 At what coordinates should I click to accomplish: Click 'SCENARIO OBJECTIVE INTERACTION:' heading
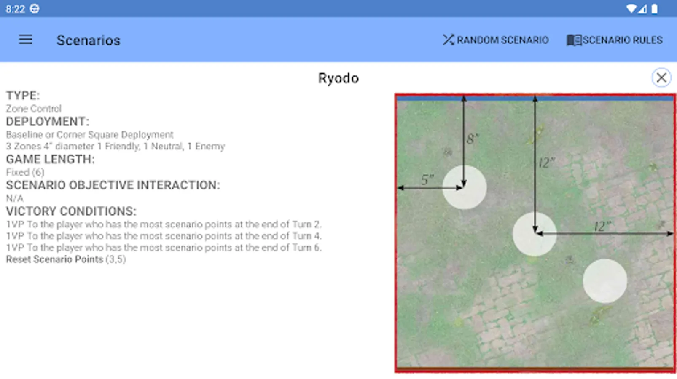pos(113,185)
